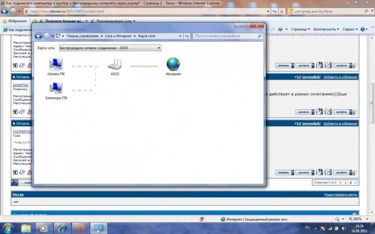Click quick reply icon in post #13
This screenshot has width=375, height=234.
pyautogui.click(x=328, y=112)
